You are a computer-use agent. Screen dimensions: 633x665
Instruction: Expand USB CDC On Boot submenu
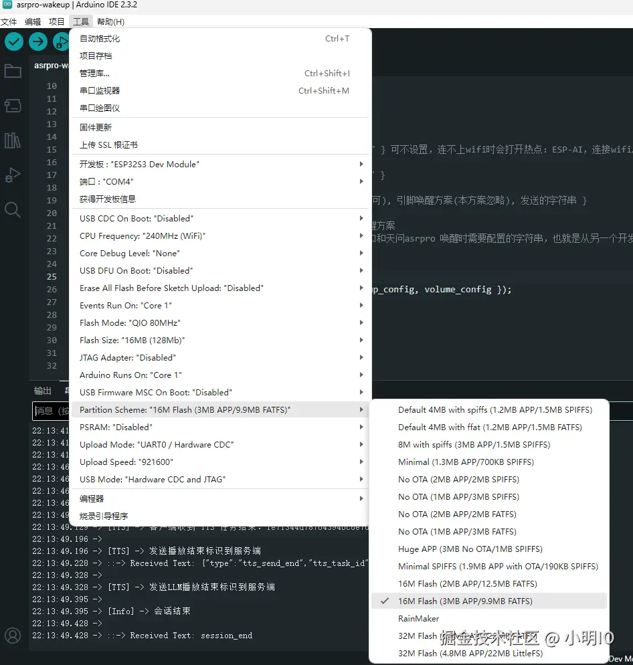[x=220, y=218]
